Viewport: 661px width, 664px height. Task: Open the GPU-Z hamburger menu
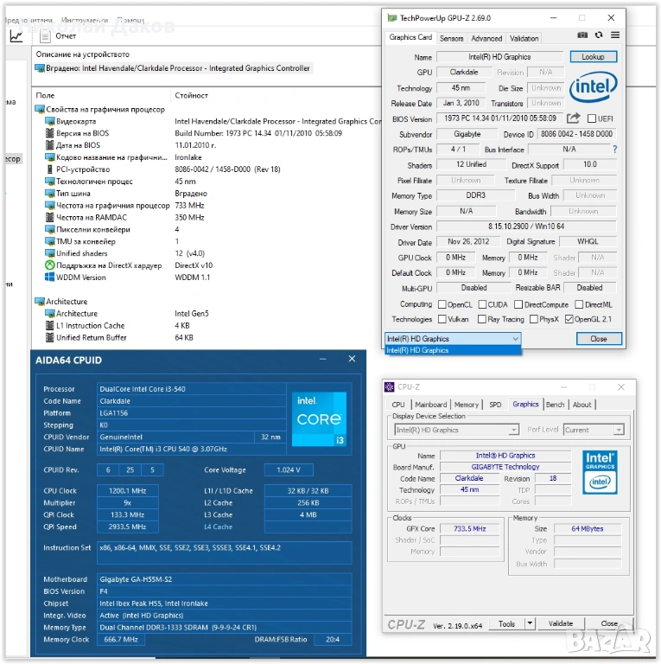click(615, 35)
